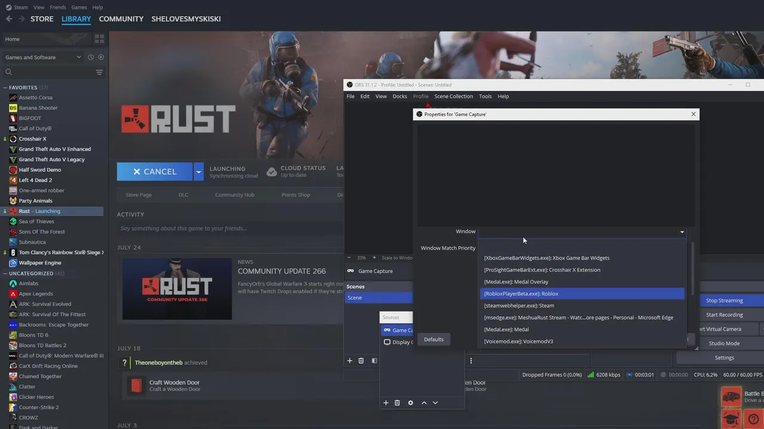Select the steamwebhelper.exe Steam entry
The image size is (764, 429).
click(582, 306)
